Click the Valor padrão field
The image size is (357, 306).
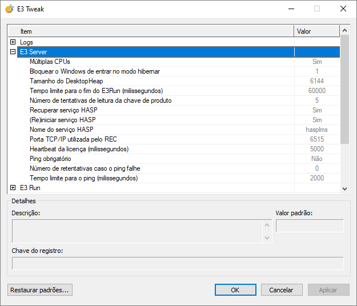click(309, 226)
